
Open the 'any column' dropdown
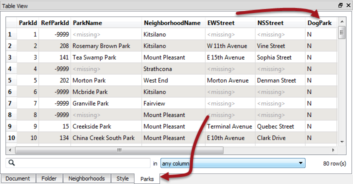(x=233, y=163)
